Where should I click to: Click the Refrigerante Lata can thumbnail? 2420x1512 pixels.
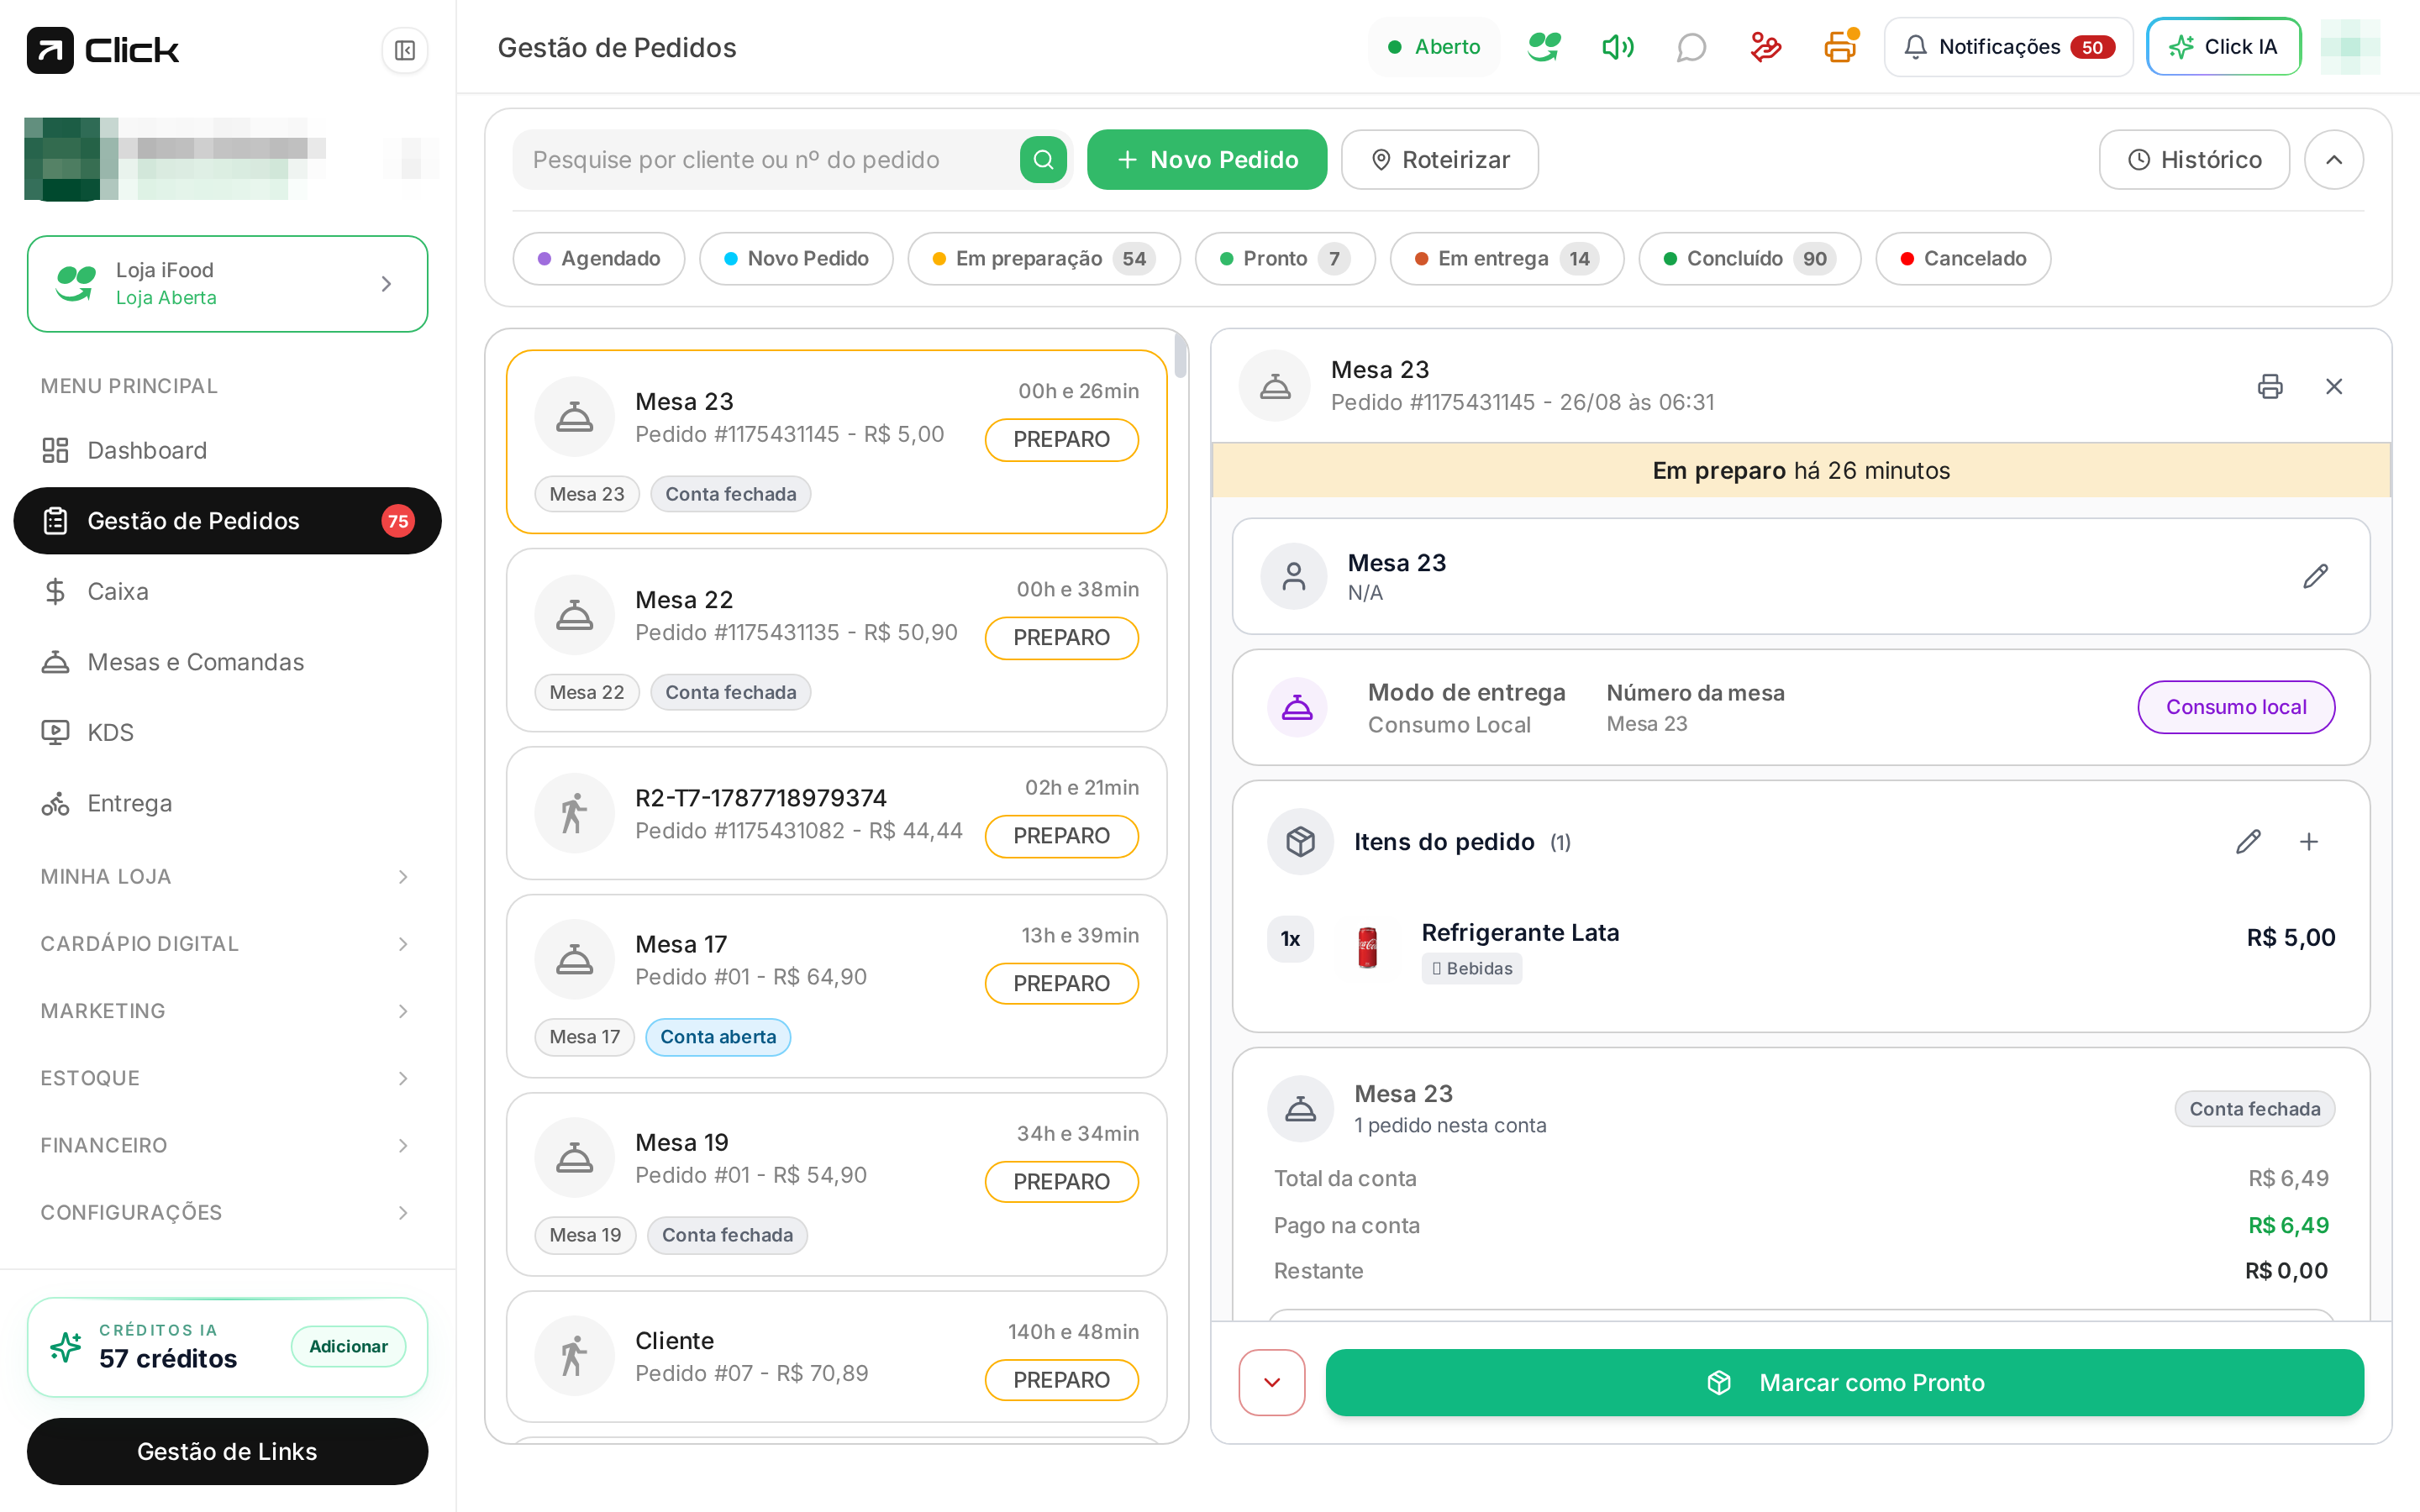pos(1367,947)
